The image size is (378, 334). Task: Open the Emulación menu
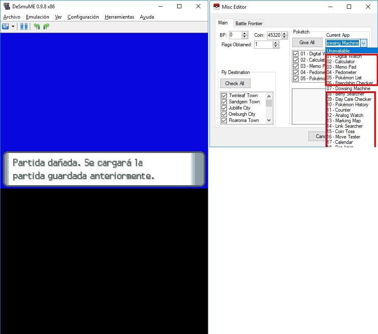click(x=38, y=17)
